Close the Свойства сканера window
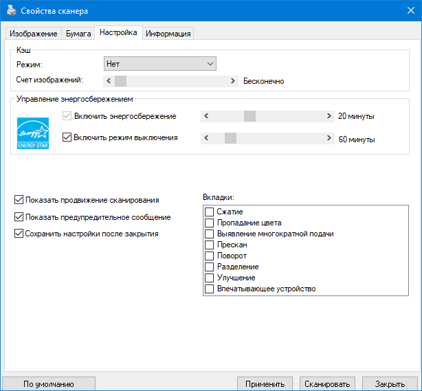Screen dimensions: 422x391 (x=411, y=10)
